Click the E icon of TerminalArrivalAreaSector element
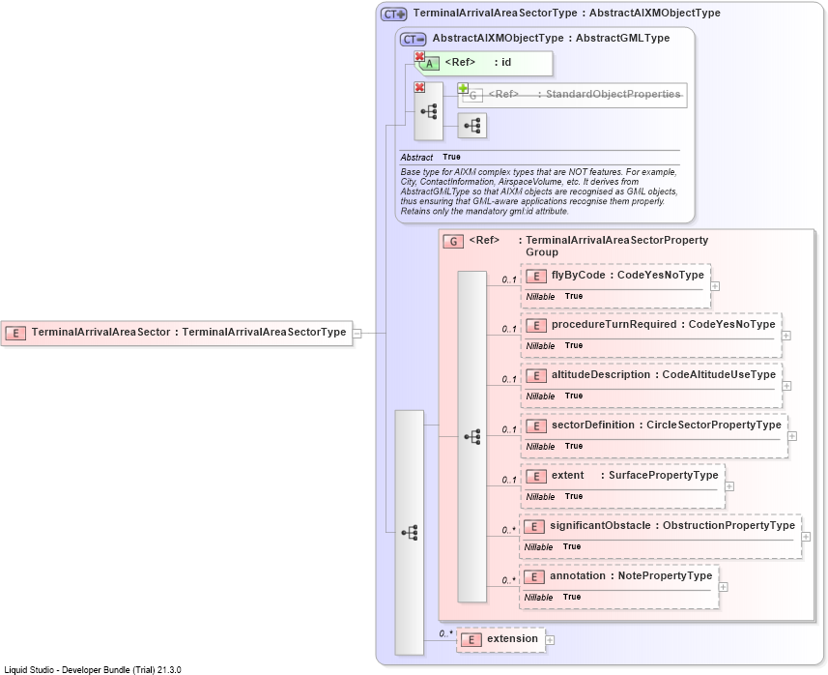Screen dimensions: 828x675 [15, 333]
